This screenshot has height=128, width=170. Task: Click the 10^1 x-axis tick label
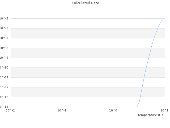click(x=164, y=110)
